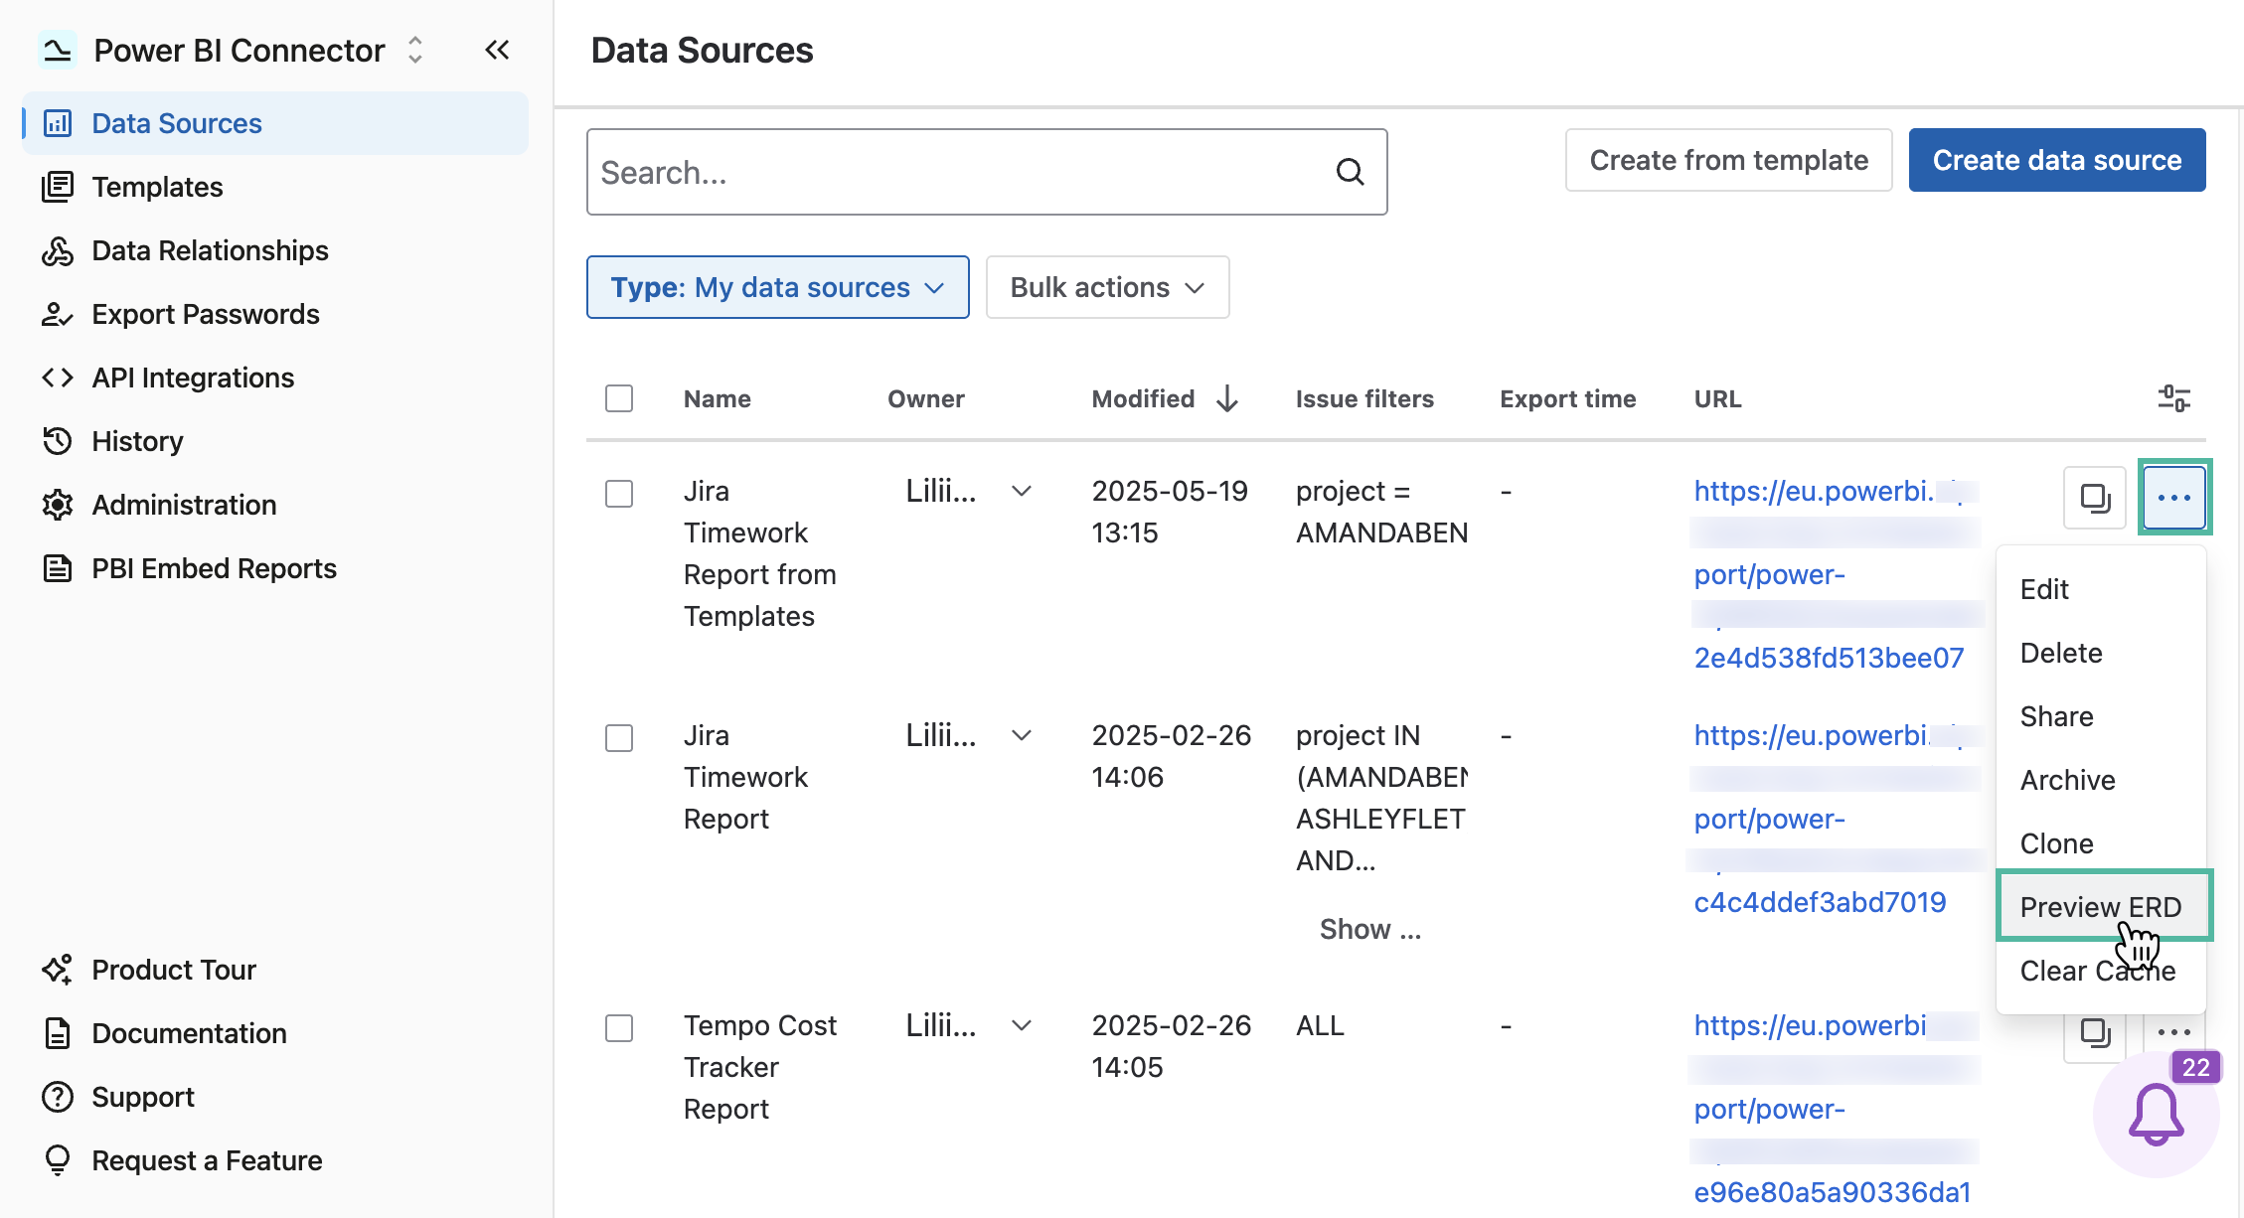Choose Preview ERD in the context menu
2244x1218 pixels.
click(x=2103, y=906)
